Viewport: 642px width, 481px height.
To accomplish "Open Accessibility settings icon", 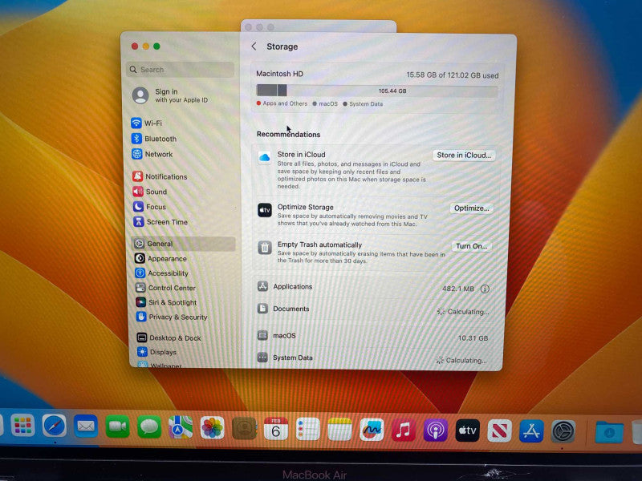I will (x=140, y=273).
